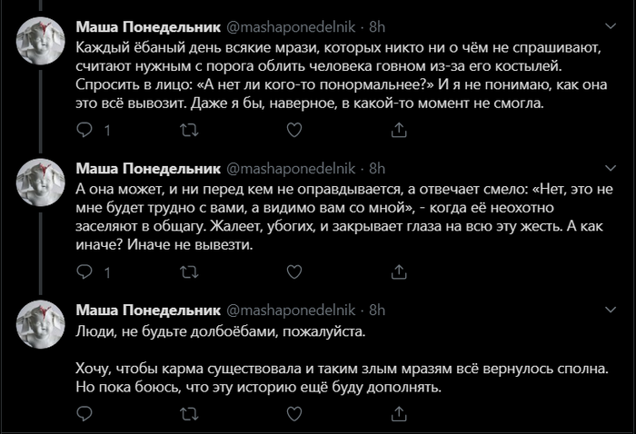Like the first tweet about "костылей"
This screenshot has height=434, width=636.
point(293,131)
